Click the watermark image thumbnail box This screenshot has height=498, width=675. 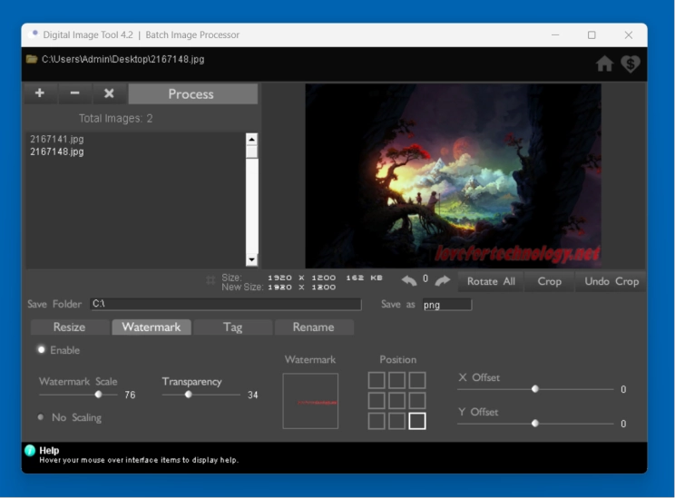[x=310, y=401]
